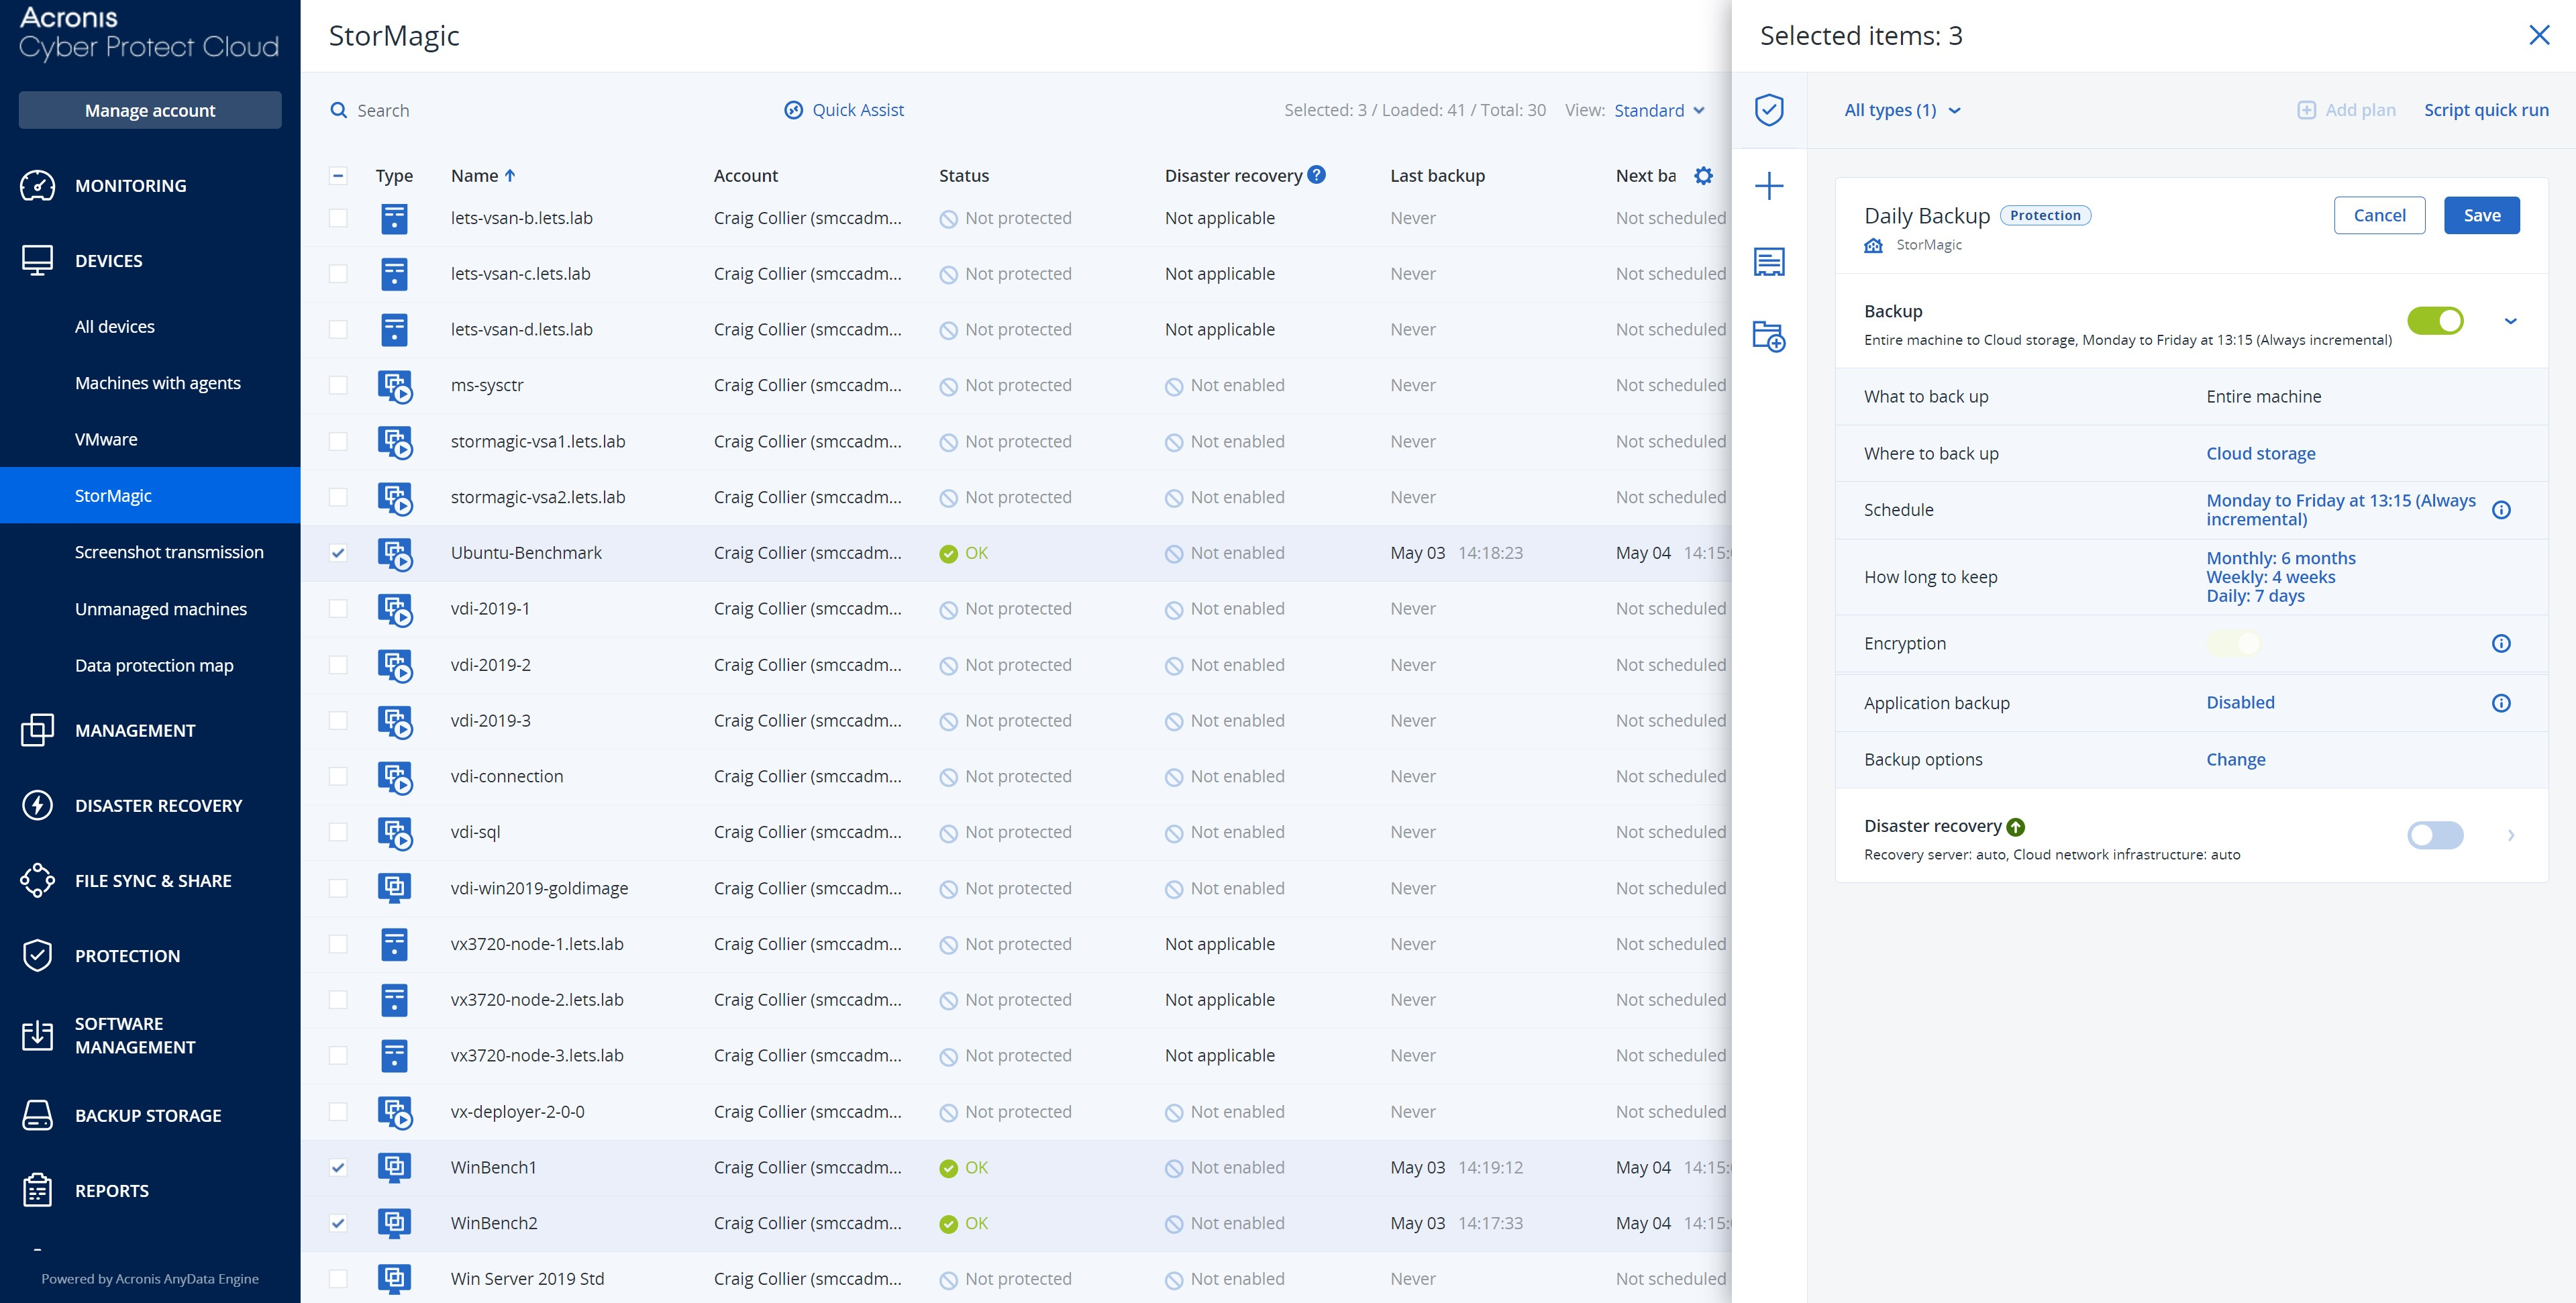
Task: Select the VMware menu item
Action: [106, 439]
